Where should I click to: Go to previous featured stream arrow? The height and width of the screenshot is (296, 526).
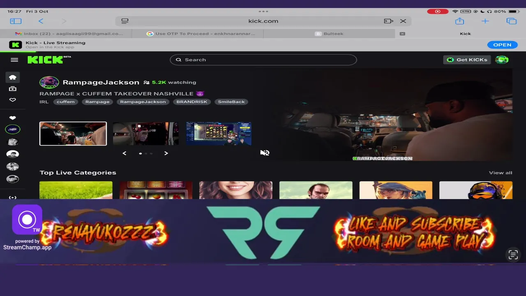click(x=125, y=153)
